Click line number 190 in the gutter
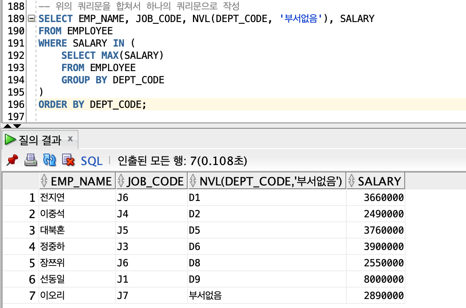The height and width of the screenshot is (308, 466). tap(16, 31)
